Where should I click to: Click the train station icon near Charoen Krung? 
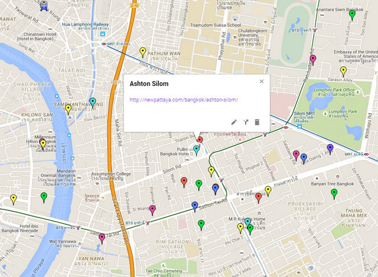point(44,6)
